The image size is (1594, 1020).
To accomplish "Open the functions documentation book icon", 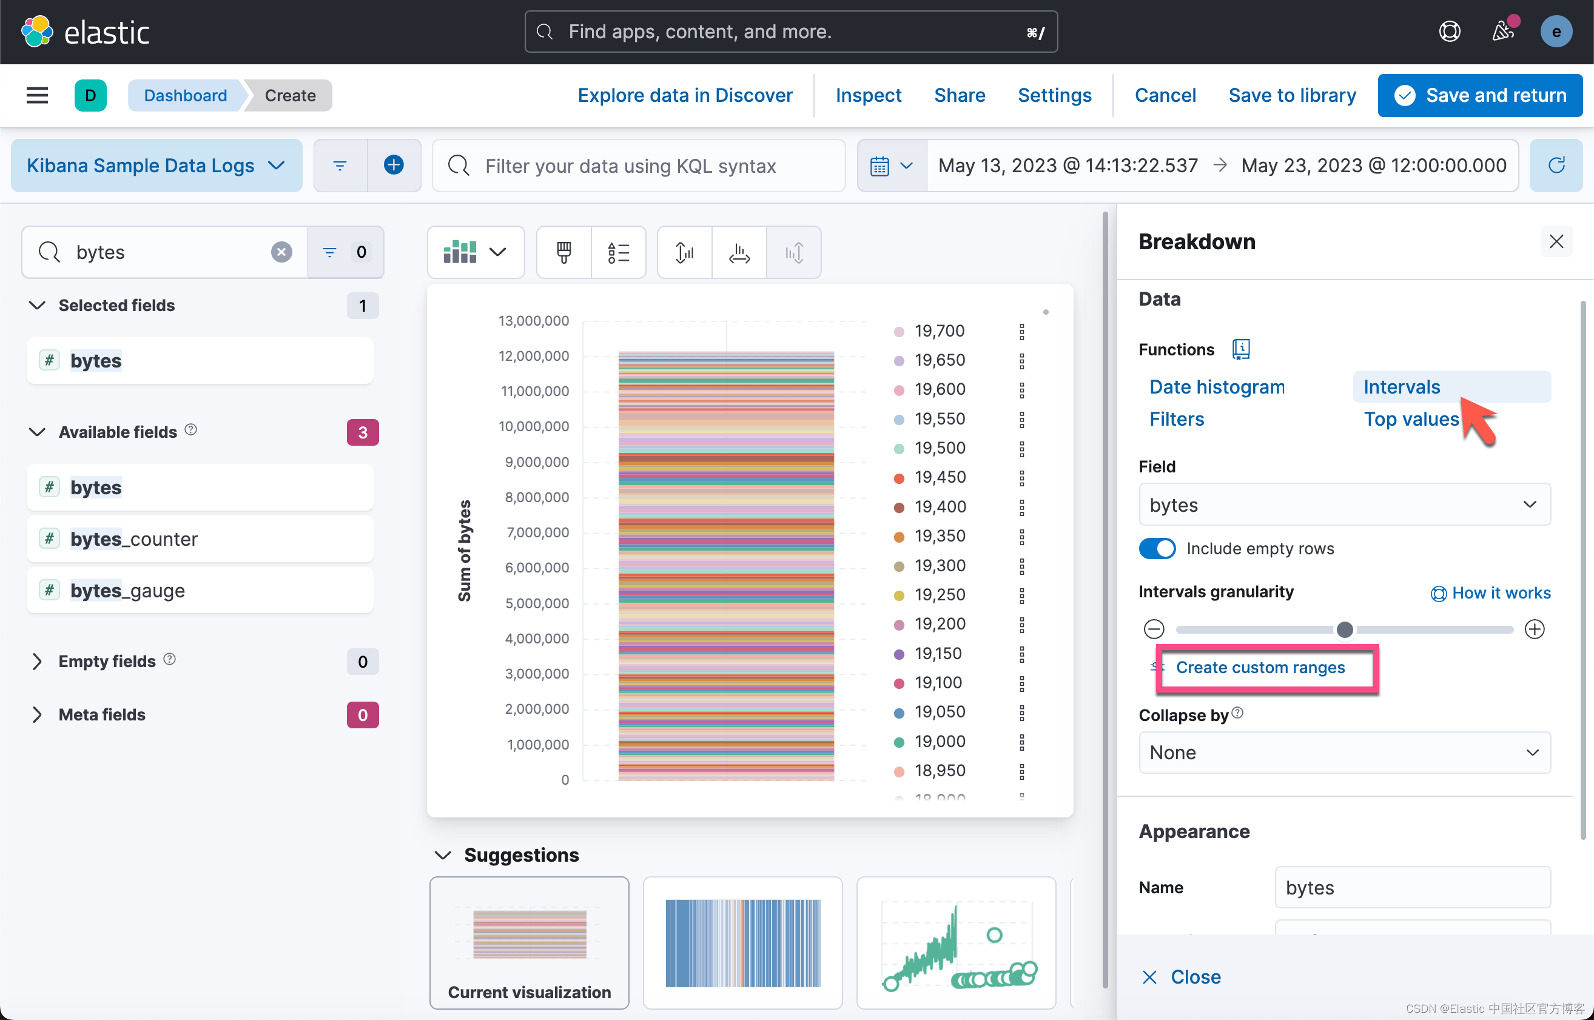I will (1241, 349).
